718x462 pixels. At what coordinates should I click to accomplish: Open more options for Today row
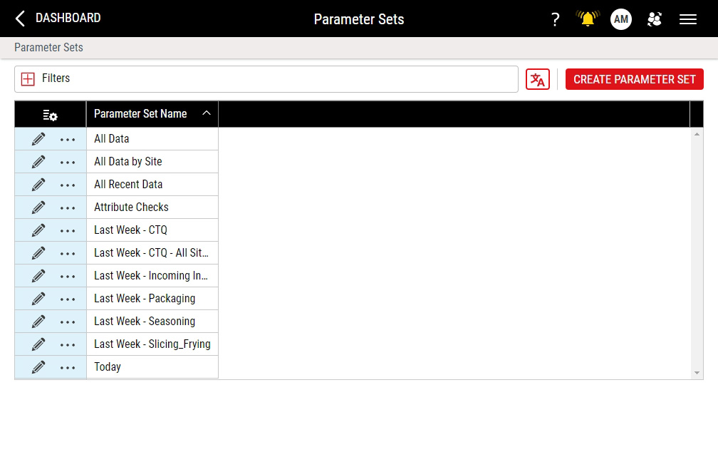coord(68,368)
